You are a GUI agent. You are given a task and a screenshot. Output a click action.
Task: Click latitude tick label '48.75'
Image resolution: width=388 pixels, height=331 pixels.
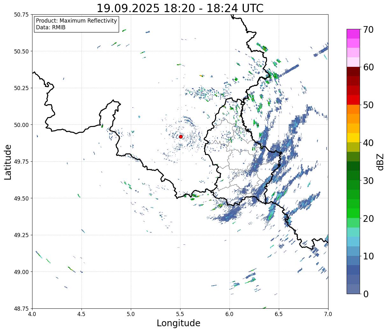[x=21, y=308]
